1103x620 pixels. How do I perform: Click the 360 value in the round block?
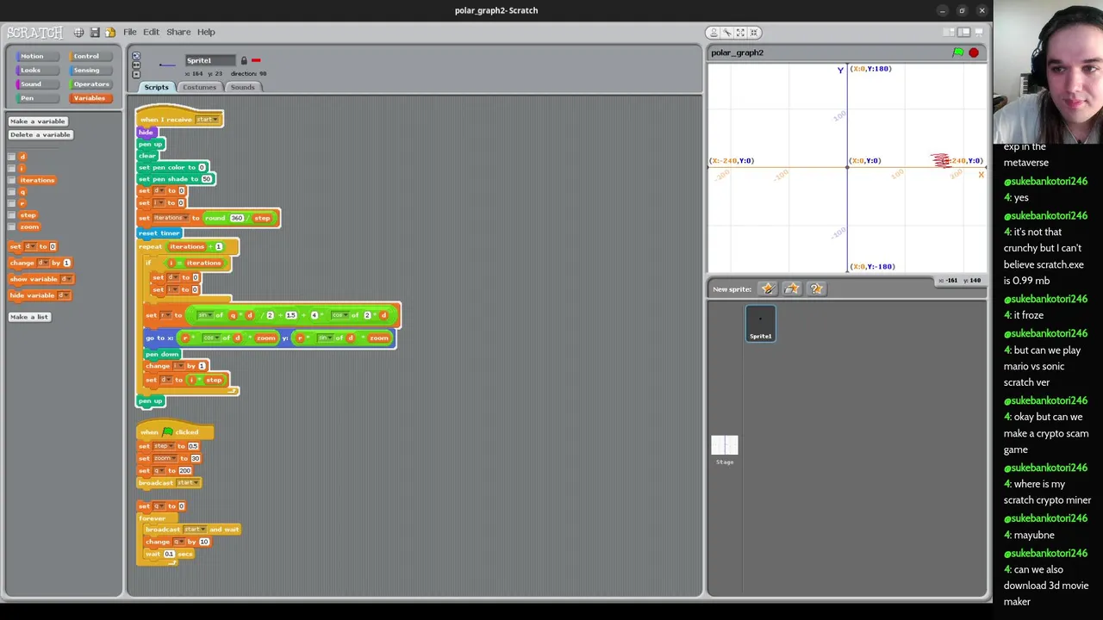(236, 218)
